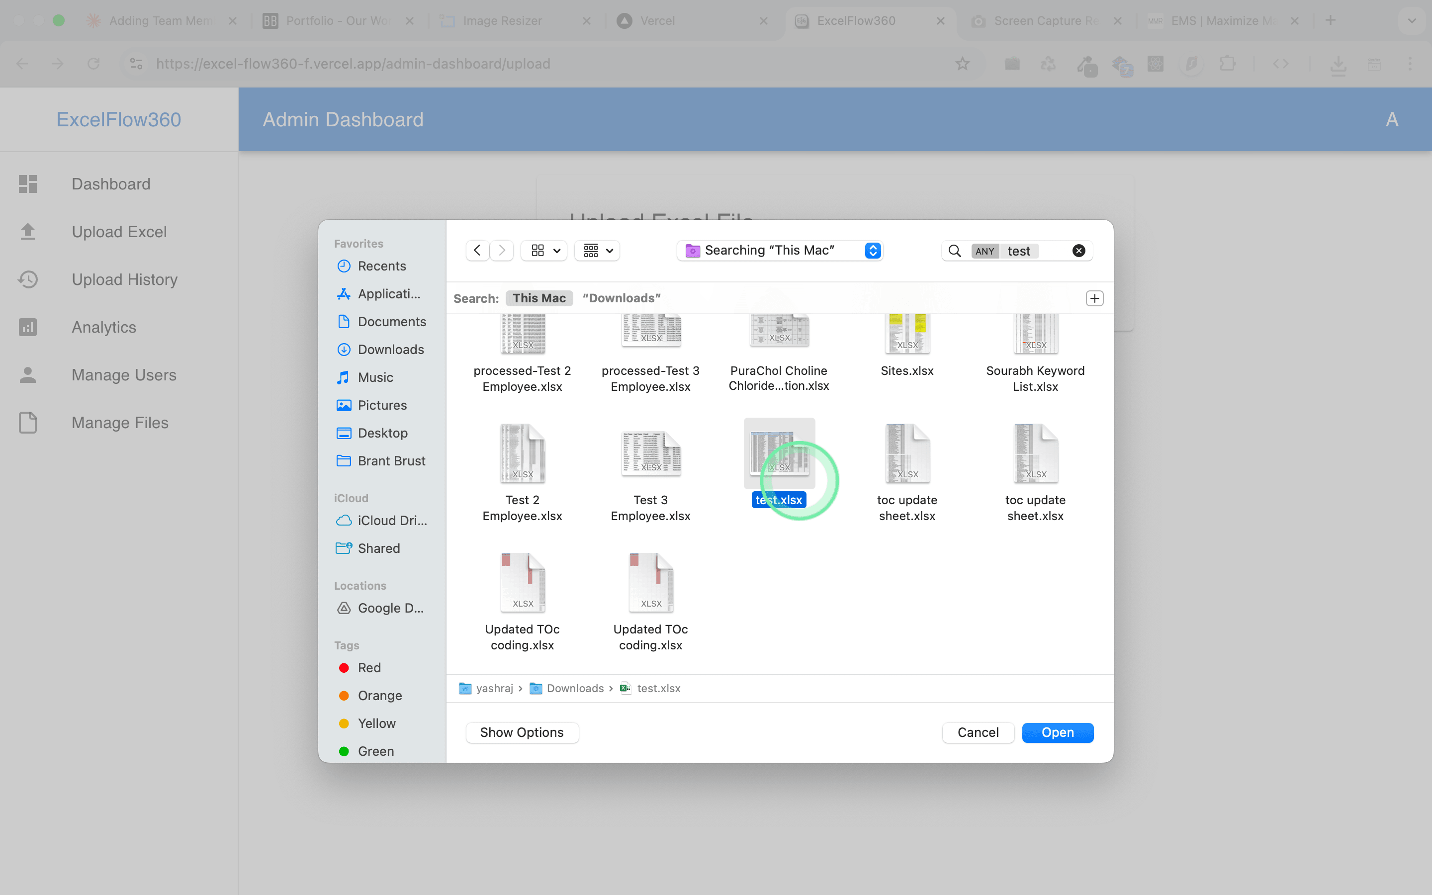
Task: Open iCloud Drive in sidebar
Action: [391, 520]
